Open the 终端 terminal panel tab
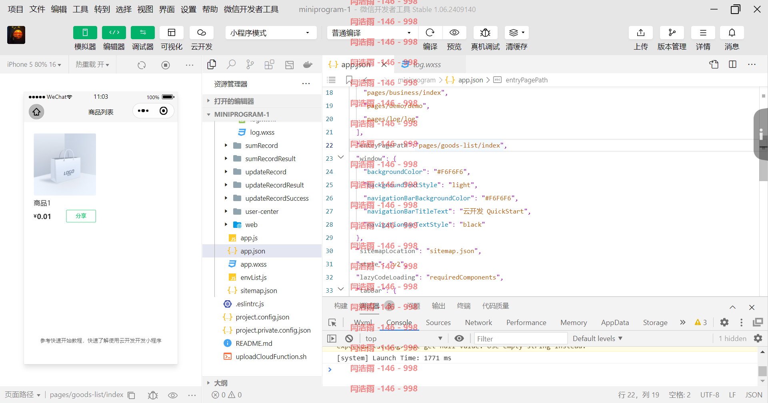This screenshot has width=768, height=403. click(x=464, y=306)
